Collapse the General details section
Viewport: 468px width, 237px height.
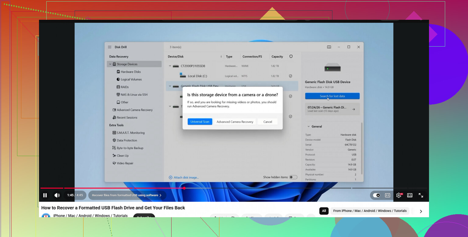click(x=308, y=127)
